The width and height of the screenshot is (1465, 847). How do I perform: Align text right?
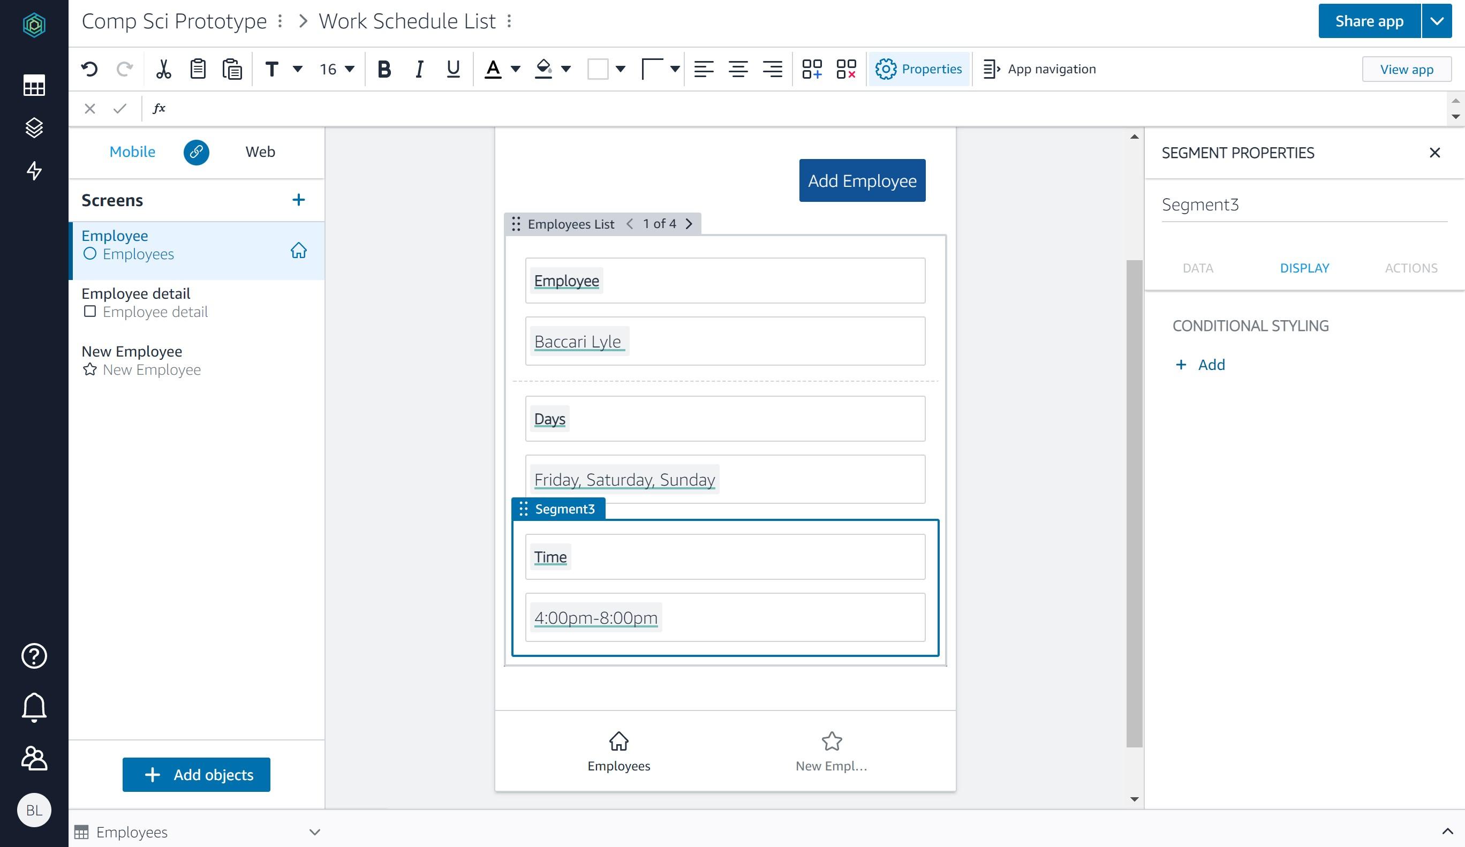click(x=772, y=69)
